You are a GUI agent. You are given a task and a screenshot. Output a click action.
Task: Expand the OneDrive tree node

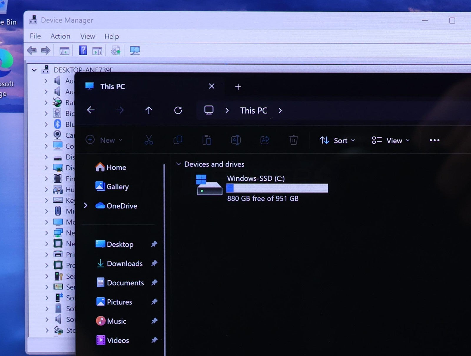[86, 206]
